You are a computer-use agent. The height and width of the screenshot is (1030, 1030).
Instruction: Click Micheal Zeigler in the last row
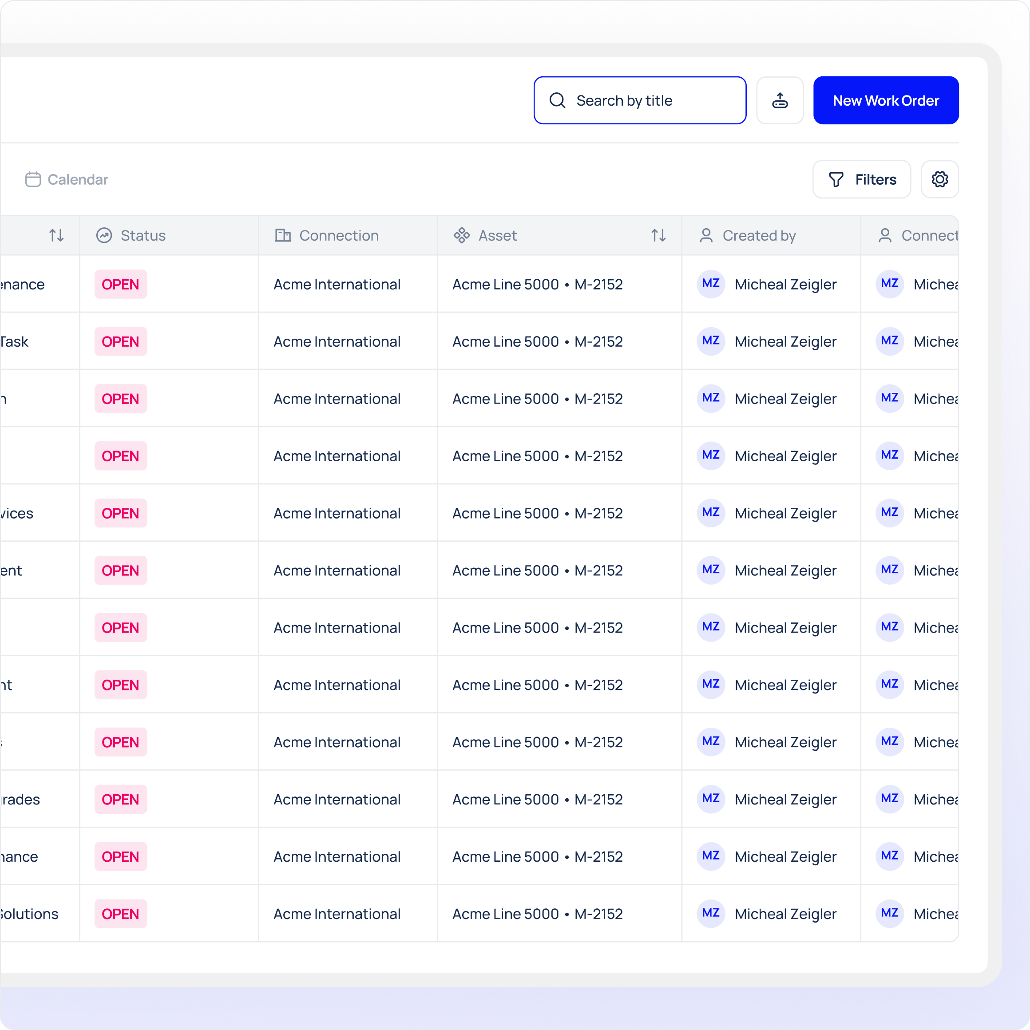pyautogui.click(x=785, y=914)
